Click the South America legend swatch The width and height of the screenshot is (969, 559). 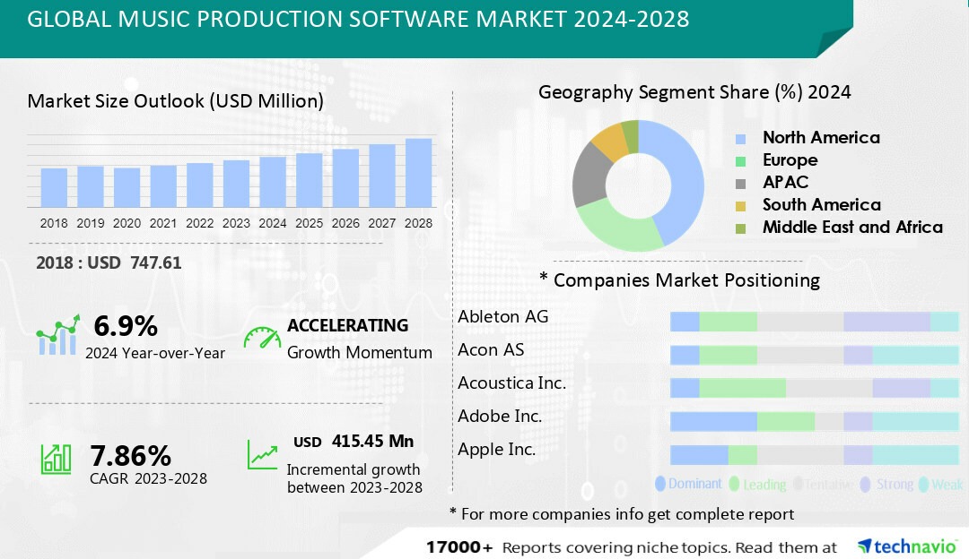pos(740,205)
